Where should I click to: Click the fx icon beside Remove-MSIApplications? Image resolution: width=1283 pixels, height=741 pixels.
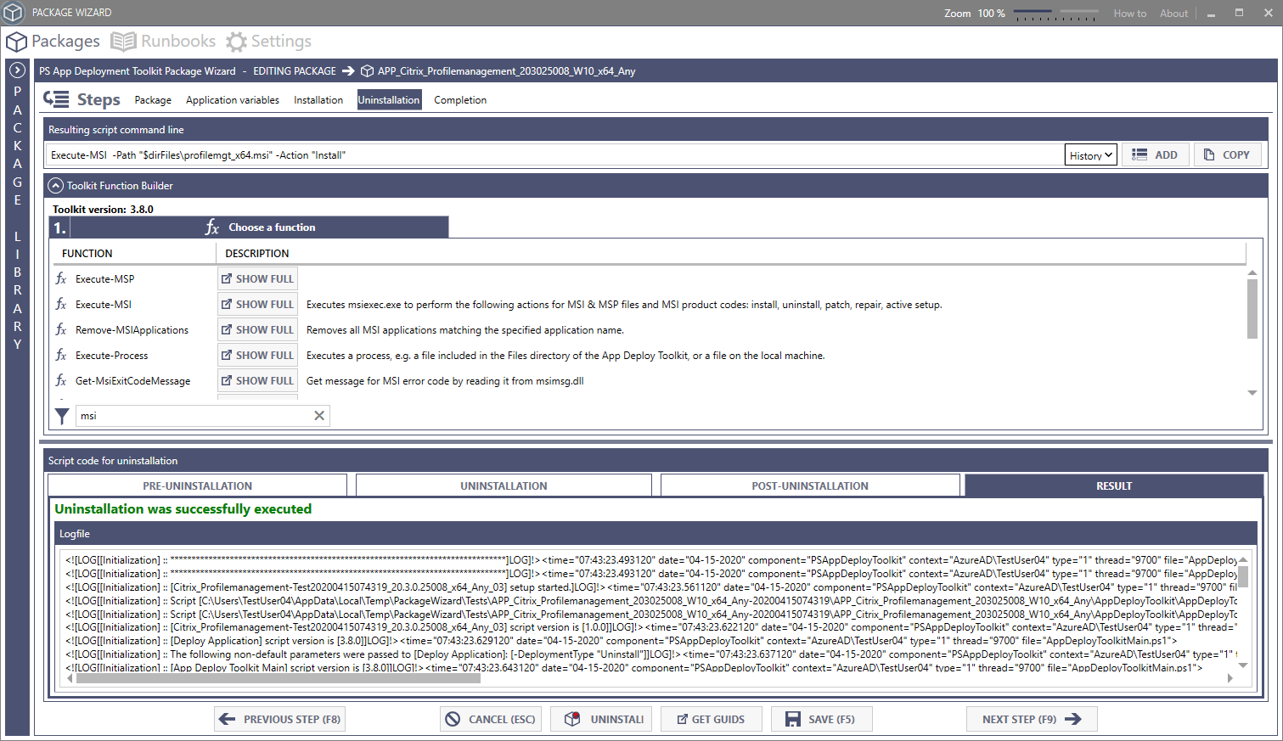(61, 329)
